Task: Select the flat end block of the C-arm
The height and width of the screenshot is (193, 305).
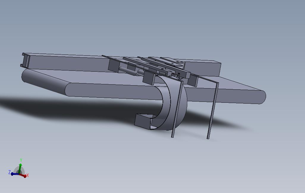Action: pyautogui.click(x=143, y=121)
